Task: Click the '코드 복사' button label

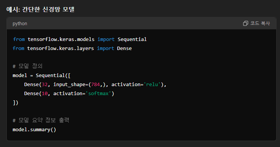Action: [260, 23]
